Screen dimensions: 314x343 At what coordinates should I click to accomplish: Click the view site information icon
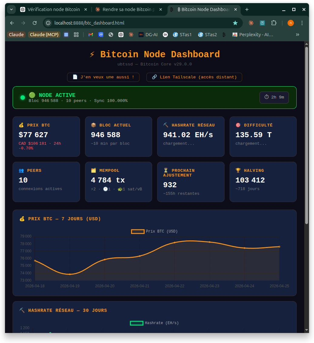pyautogui.click(x=48, y=23)
